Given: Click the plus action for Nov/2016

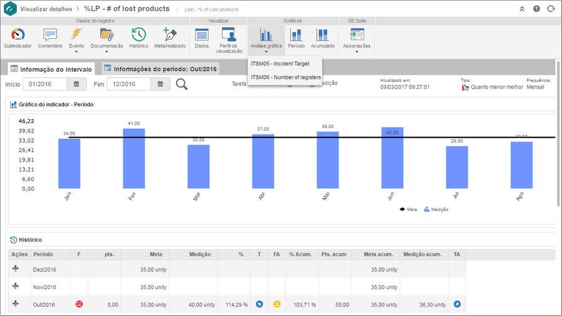Looking at the screenshot, I should coord(16,286).
